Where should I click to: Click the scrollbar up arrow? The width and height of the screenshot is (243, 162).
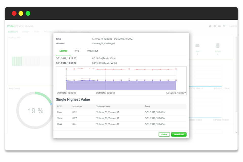236,36
